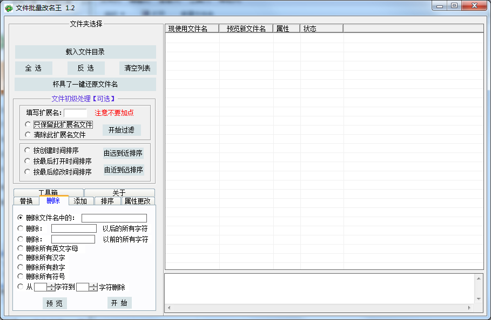Viewport: 491px width, 320px height.
Task: Click 全 选 button
Action: coord(33,68)
